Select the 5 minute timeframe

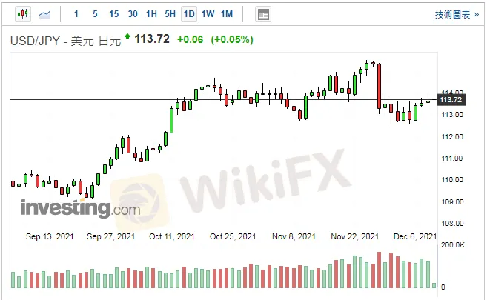pyautogui.click(x=94, y=14)
